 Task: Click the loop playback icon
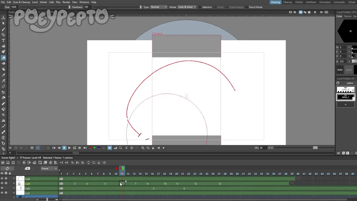click(74, 148)
